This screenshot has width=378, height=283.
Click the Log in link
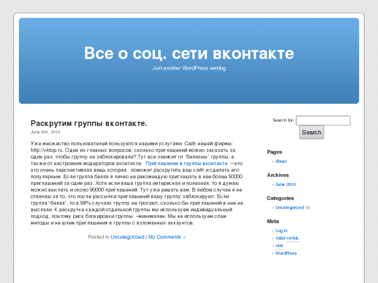pyautogui.click(x=281, y=231)
